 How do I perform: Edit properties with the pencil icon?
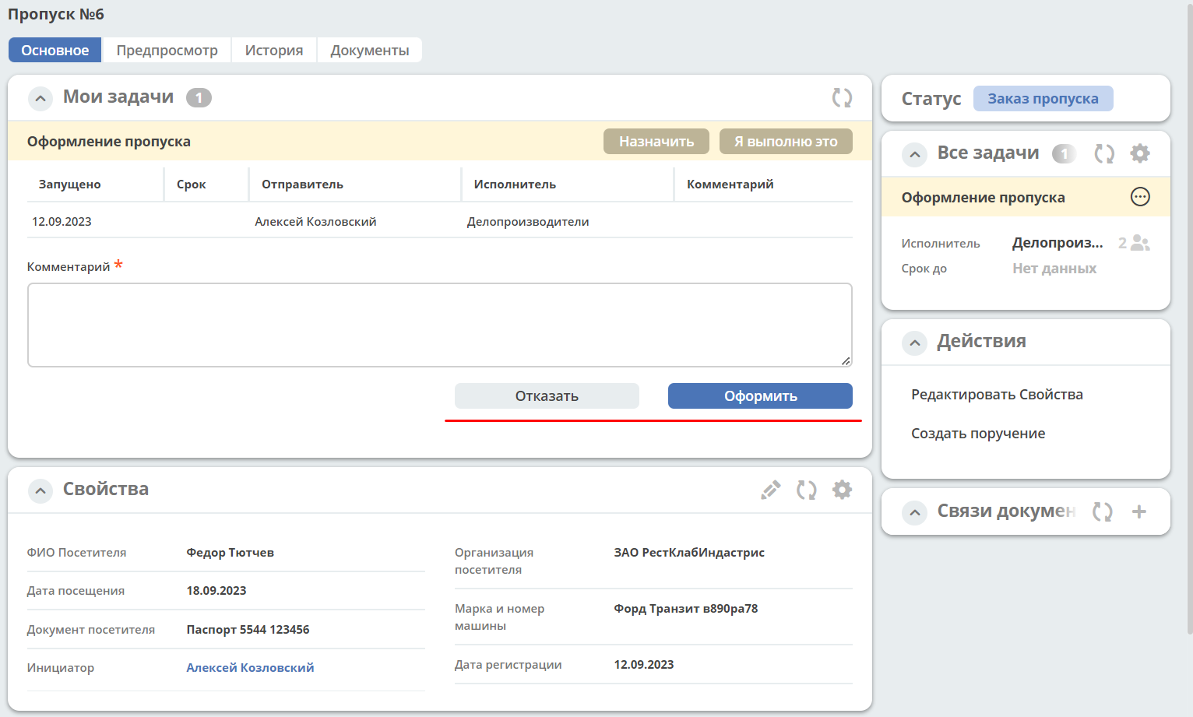pyautogui.click(x=771, y=490)
